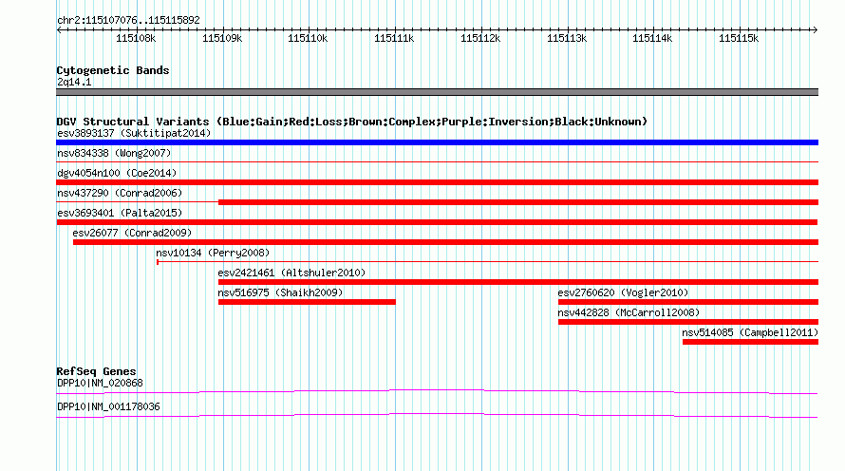
Task: Click the 115109k ruler tick label
Action: click(222, 38)
